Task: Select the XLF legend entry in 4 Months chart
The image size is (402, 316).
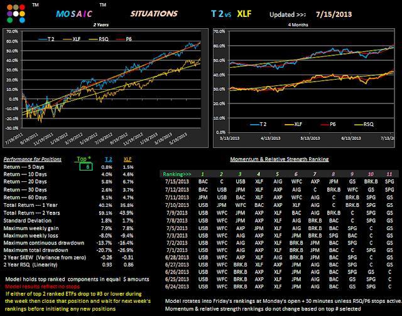Action: 293,124
